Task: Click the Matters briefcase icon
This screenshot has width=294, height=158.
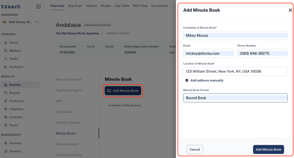Action: (x=6, y=51)
